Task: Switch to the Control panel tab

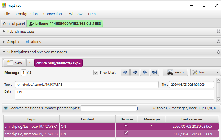Action: tap(14, 23)
